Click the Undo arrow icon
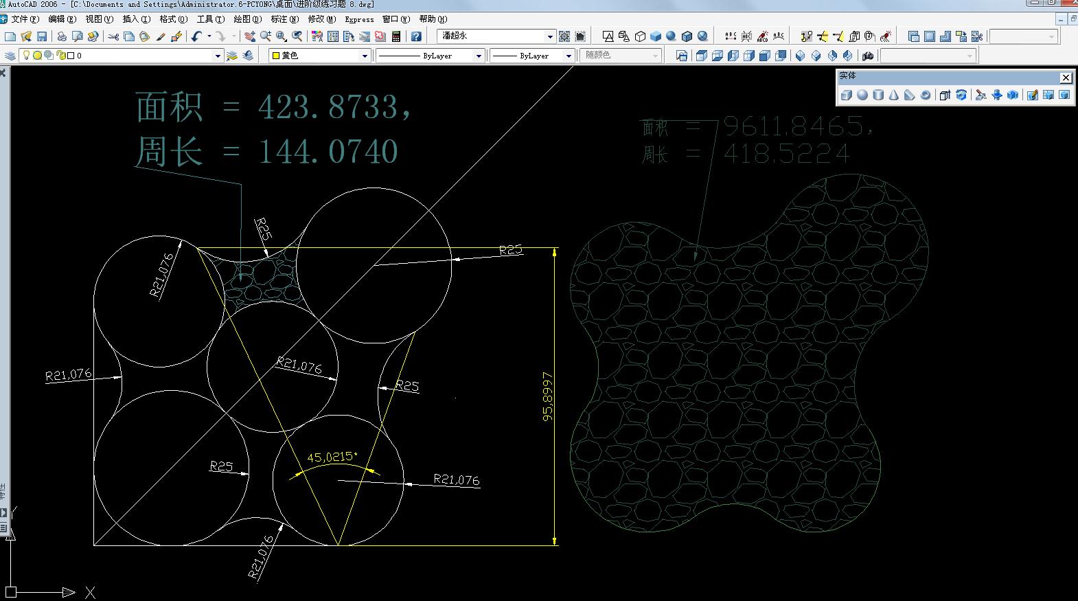 [x=196, y=36]
